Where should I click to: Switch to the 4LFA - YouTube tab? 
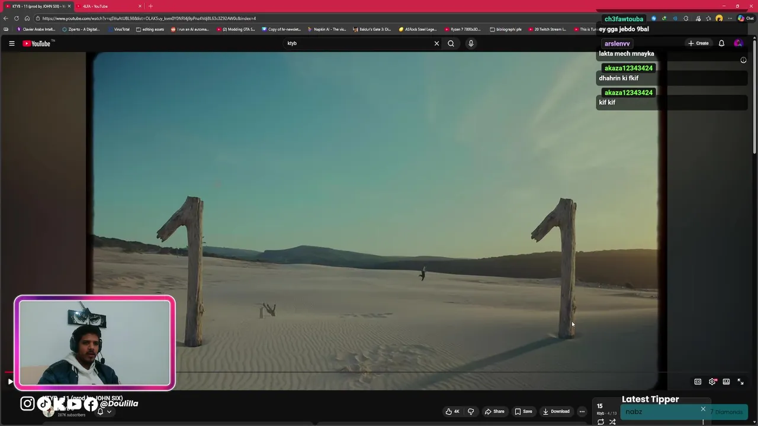109,6
